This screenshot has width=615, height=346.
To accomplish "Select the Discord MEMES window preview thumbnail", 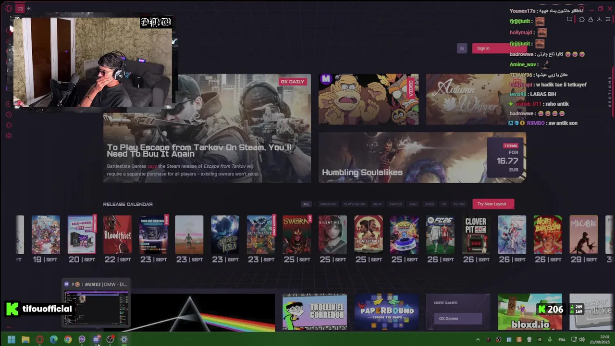I will pos(96,308).
